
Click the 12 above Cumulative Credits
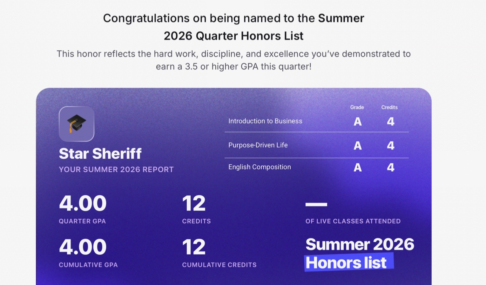click(194, 247)
